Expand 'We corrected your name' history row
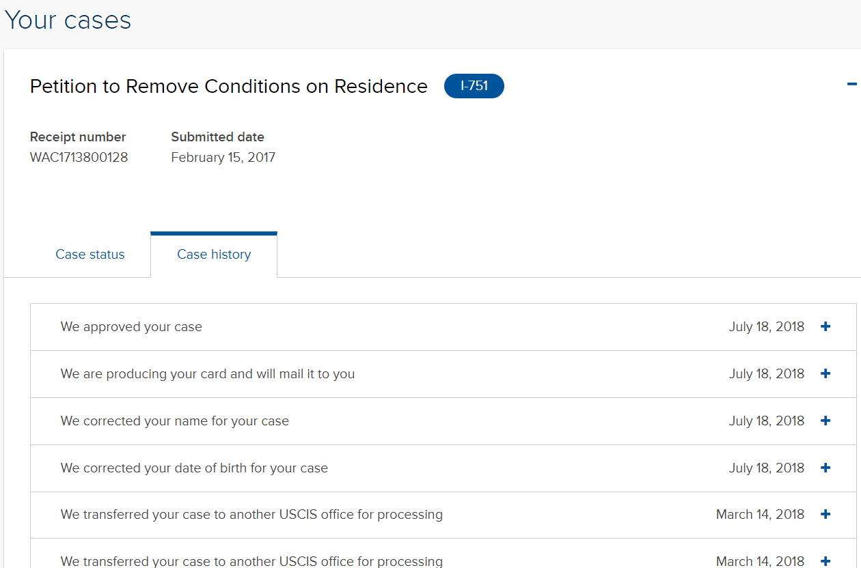The height and width of the screenshot is (568, 861). tap(175, 421)
